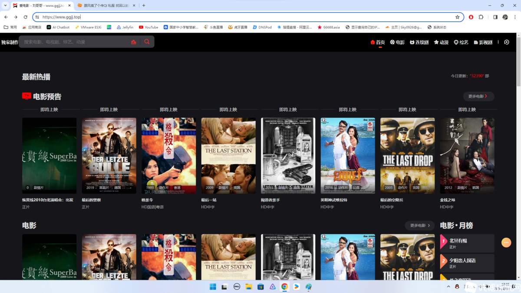The image size is (521, 293).
Task: Click the 独家制作 site logo
Action: 10,42
